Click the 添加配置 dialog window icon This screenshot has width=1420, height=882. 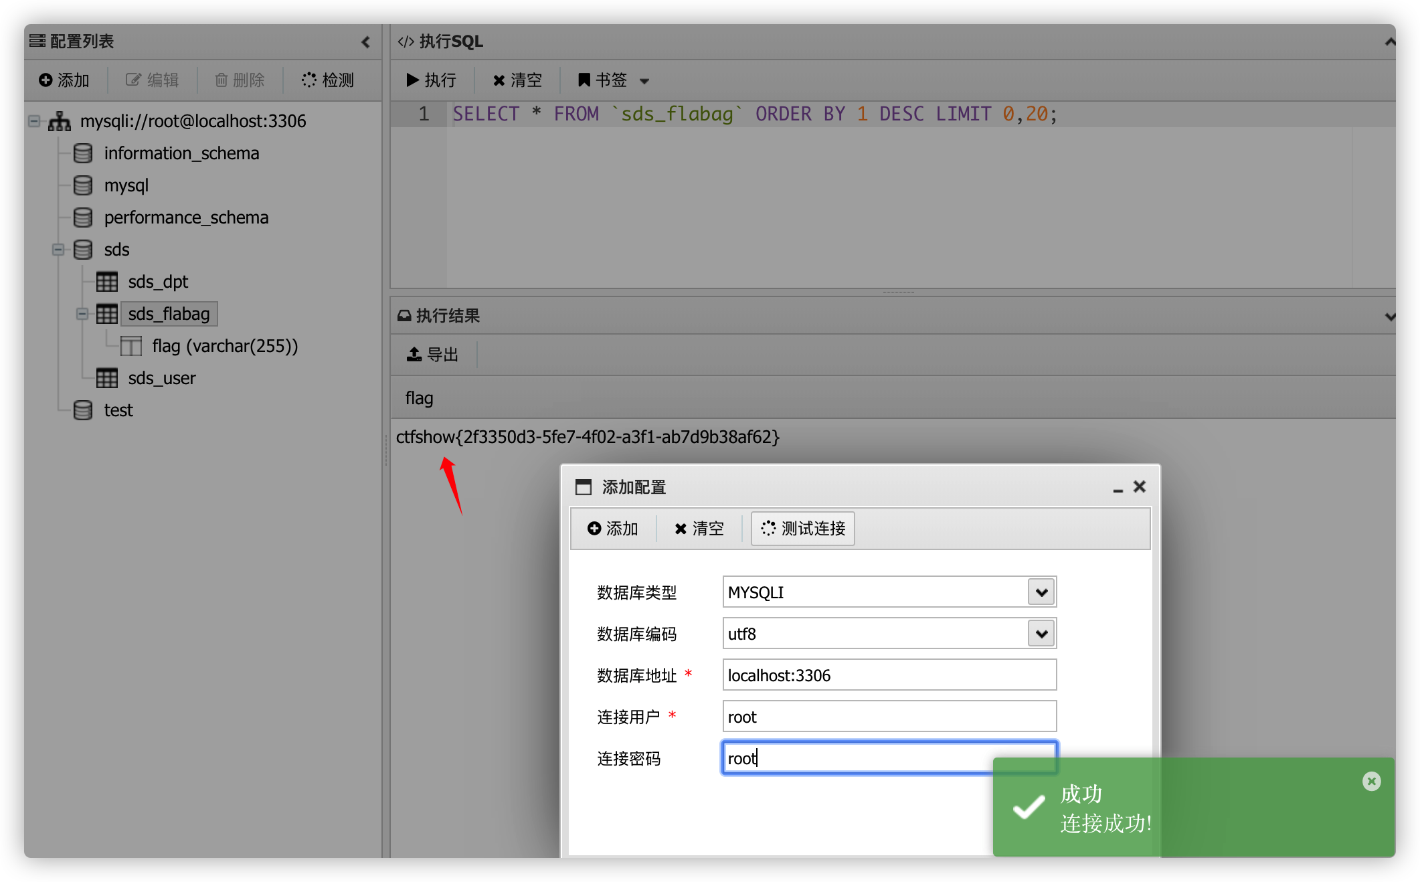[x=584, y=487]
